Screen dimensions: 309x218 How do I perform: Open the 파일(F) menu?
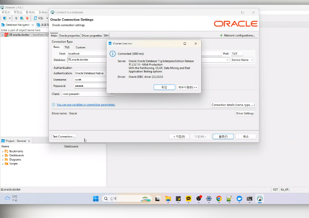tap(6, 12)
